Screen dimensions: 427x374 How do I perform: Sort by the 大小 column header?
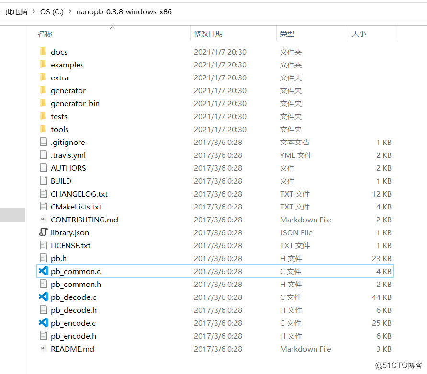[x=359, y=34]
